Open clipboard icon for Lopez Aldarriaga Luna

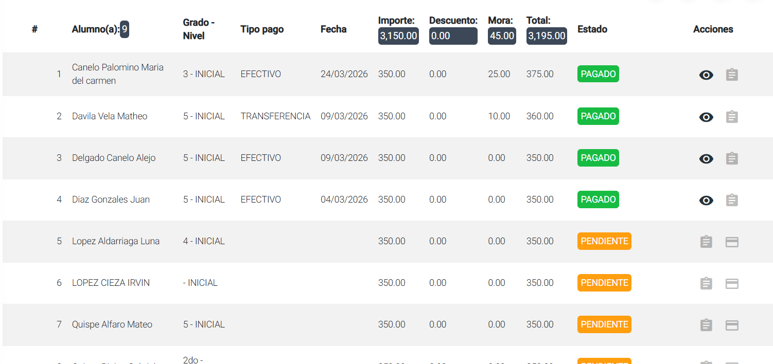pyautogui.click(x=706, y=242)
